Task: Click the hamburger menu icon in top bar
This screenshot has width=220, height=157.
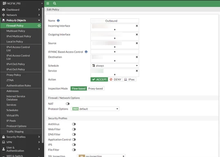Action: pyautogui.click(x=48, y=3)
